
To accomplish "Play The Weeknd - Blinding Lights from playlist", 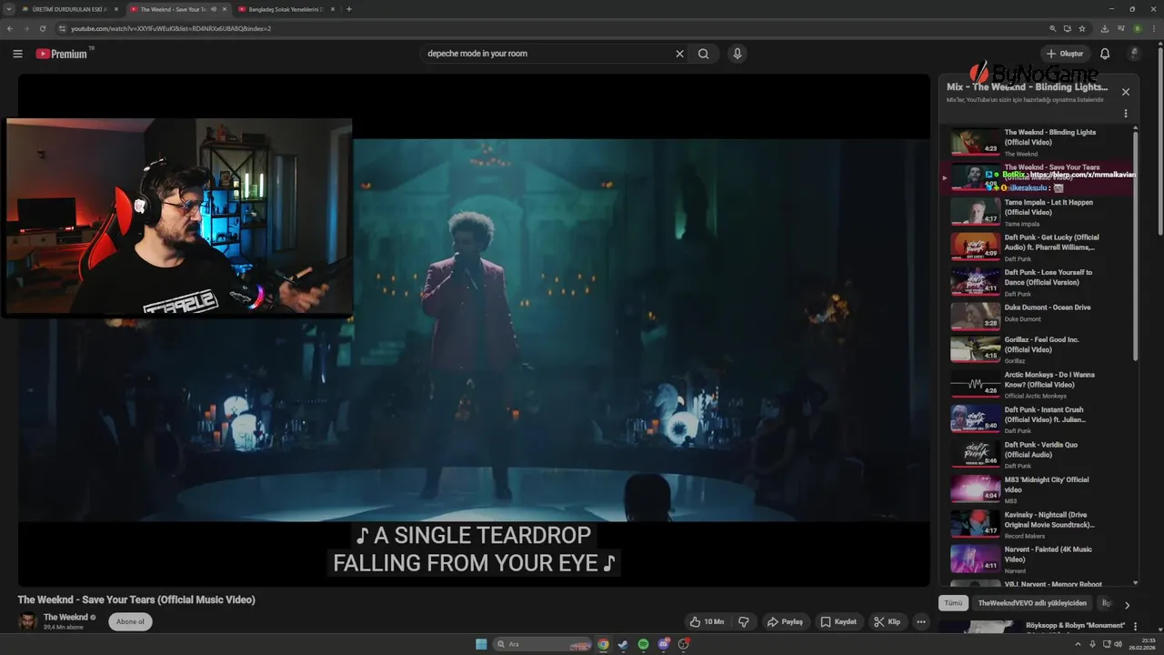I will pyautogui.click(x=1038, y=143).
